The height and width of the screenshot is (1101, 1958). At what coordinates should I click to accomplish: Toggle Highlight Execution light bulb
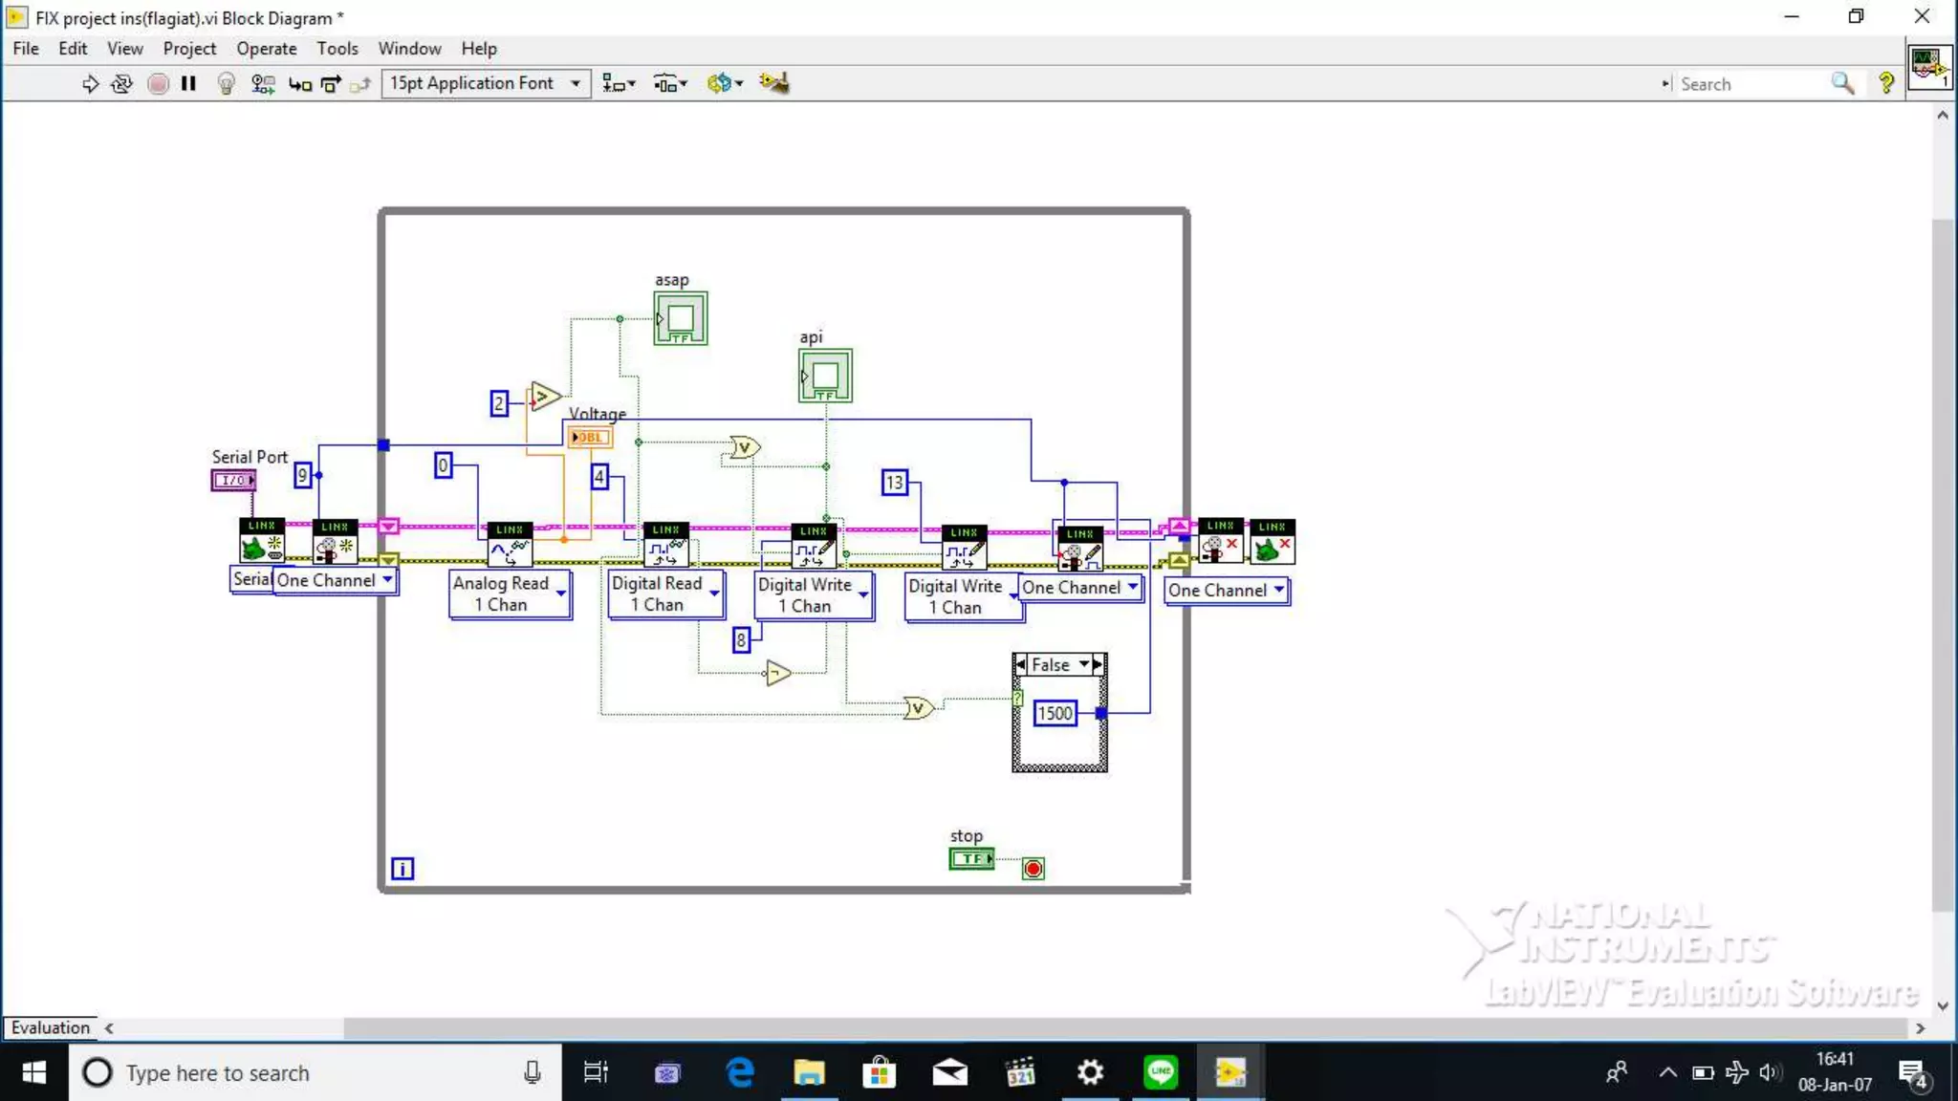[226, 84]
